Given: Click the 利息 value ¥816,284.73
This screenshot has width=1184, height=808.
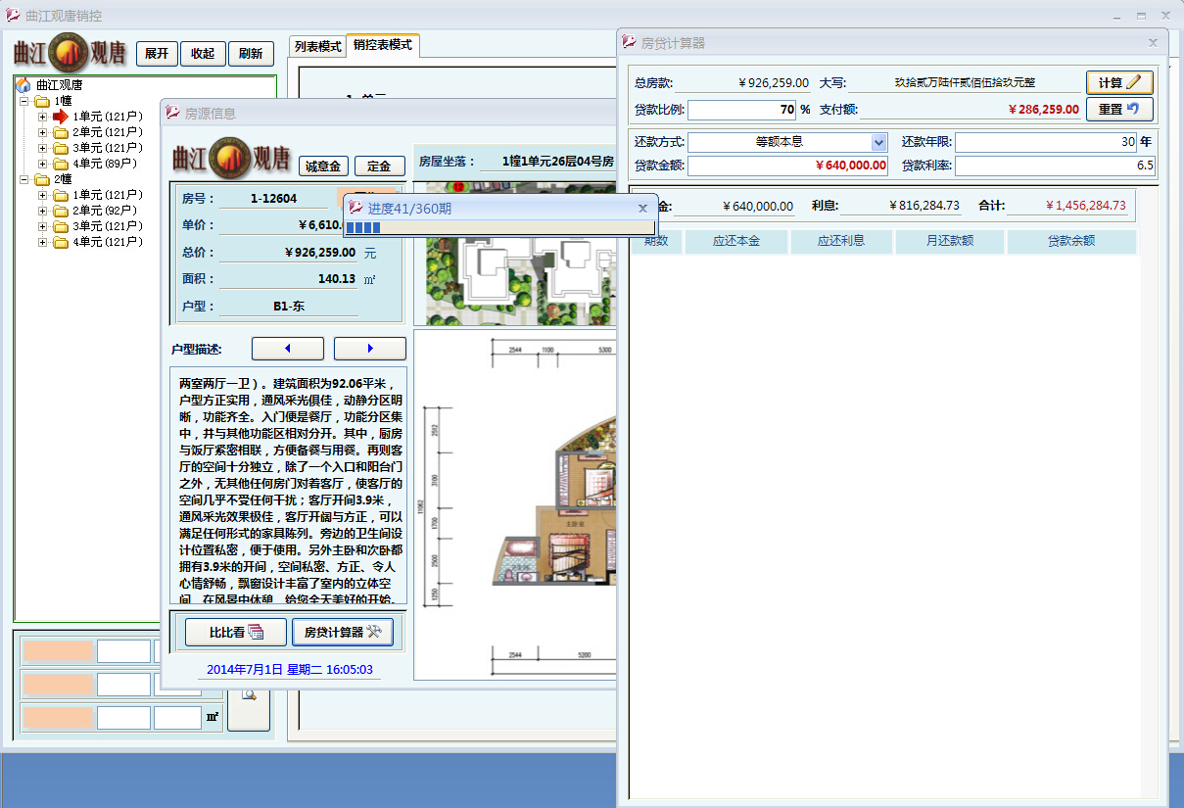Looking at the screenshot, I should click(x=924, y=206).
